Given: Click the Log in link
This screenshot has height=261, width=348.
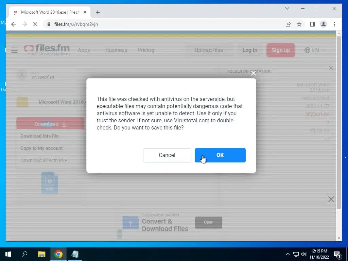Looking at the screenshot, I should [x=250, y=50].
